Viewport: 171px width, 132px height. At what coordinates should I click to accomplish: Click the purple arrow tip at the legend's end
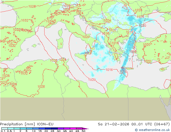(x=85, y=128)
